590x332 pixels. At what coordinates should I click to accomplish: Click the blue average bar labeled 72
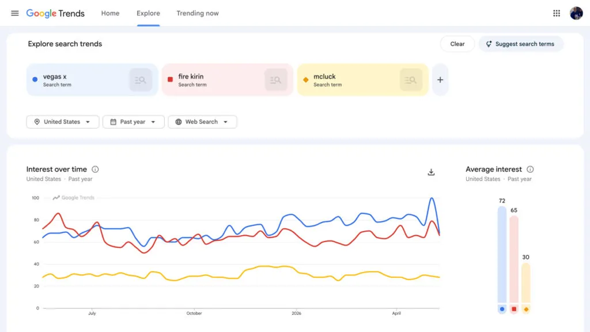[x=502, y=254]
